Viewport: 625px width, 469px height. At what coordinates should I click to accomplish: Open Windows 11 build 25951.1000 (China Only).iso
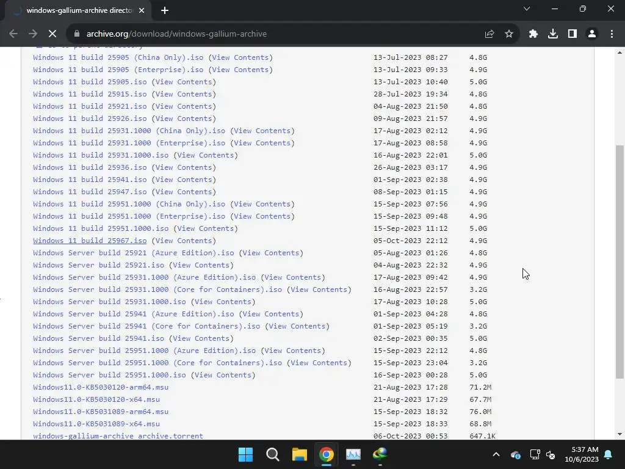click(x=129, y=204)
